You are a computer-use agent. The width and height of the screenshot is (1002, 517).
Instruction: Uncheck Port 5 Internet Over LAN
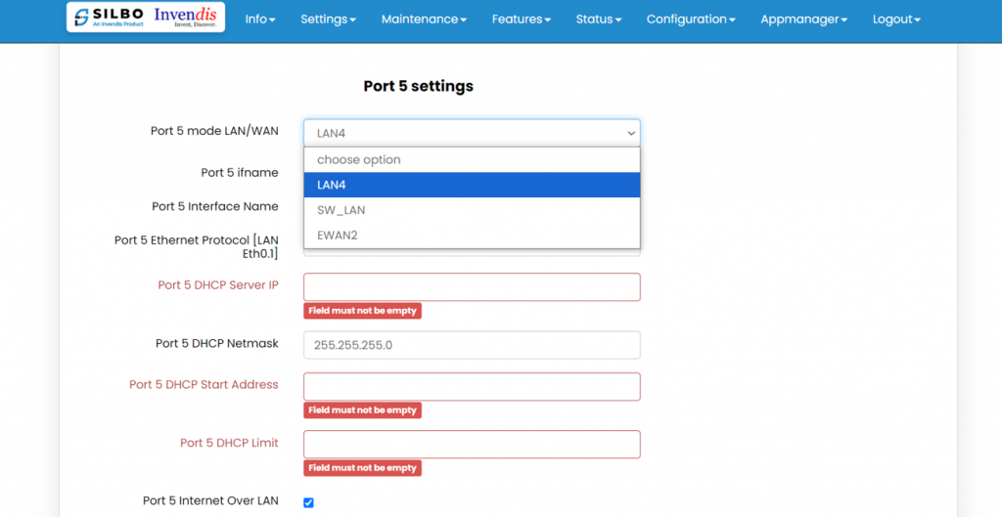308,502
